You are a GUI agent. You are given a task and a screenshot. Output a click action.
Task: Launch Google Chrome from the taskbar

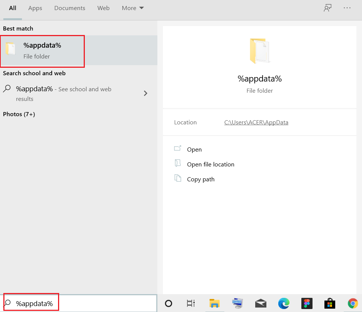pyautogui.click(x=352, y=303)
